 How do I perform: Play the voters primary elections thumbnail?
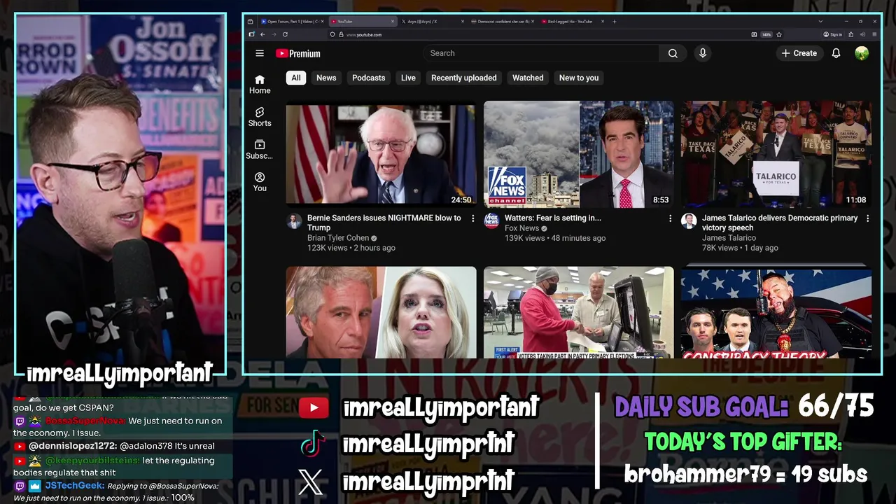(x=579, y=312)
